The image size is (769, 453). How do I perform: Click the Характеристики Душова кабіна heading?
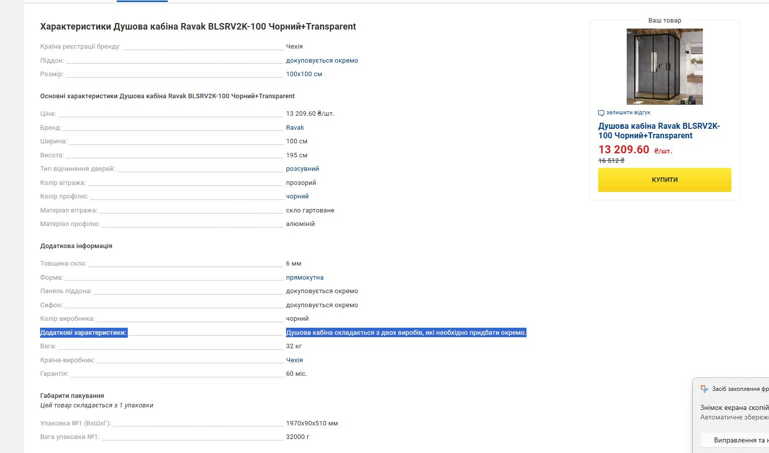click(198, 27)
